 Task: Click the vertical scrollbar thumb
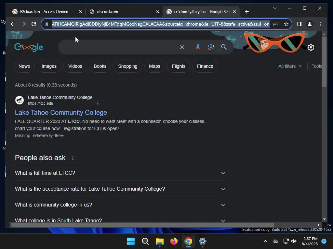324,62
